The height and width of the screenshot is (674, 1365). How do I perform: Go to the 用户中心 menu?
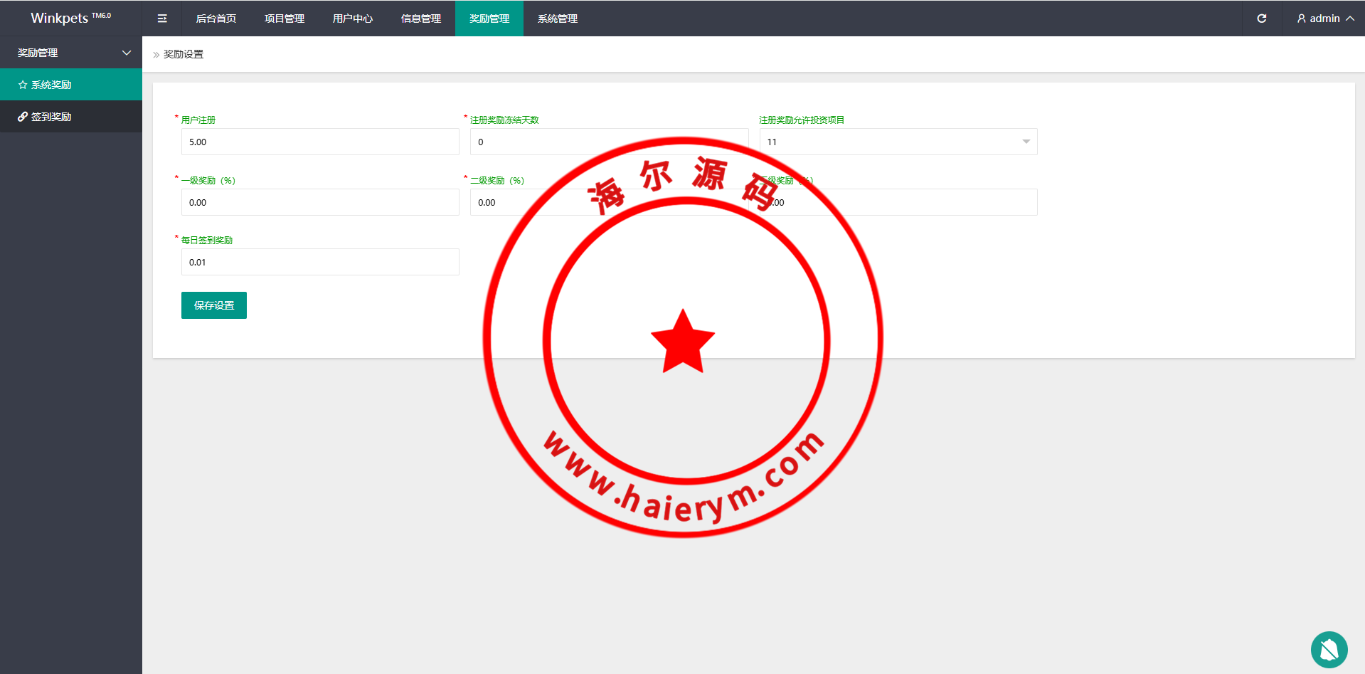pyautogui.click(x=353, y=19)
